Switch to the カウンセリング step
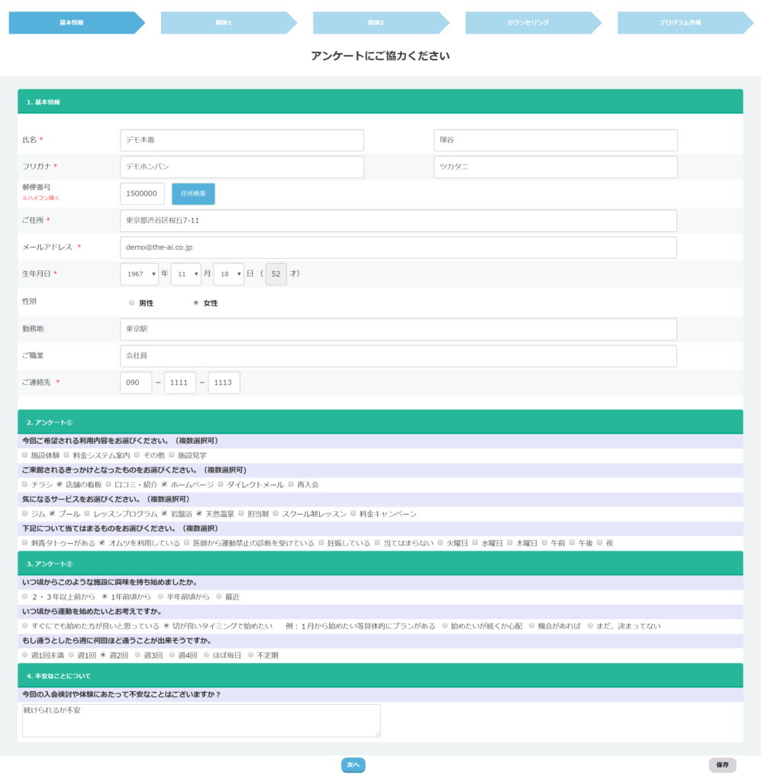This screenshot has height=782, width=761. pyautogui.click(x=528, y=23)
